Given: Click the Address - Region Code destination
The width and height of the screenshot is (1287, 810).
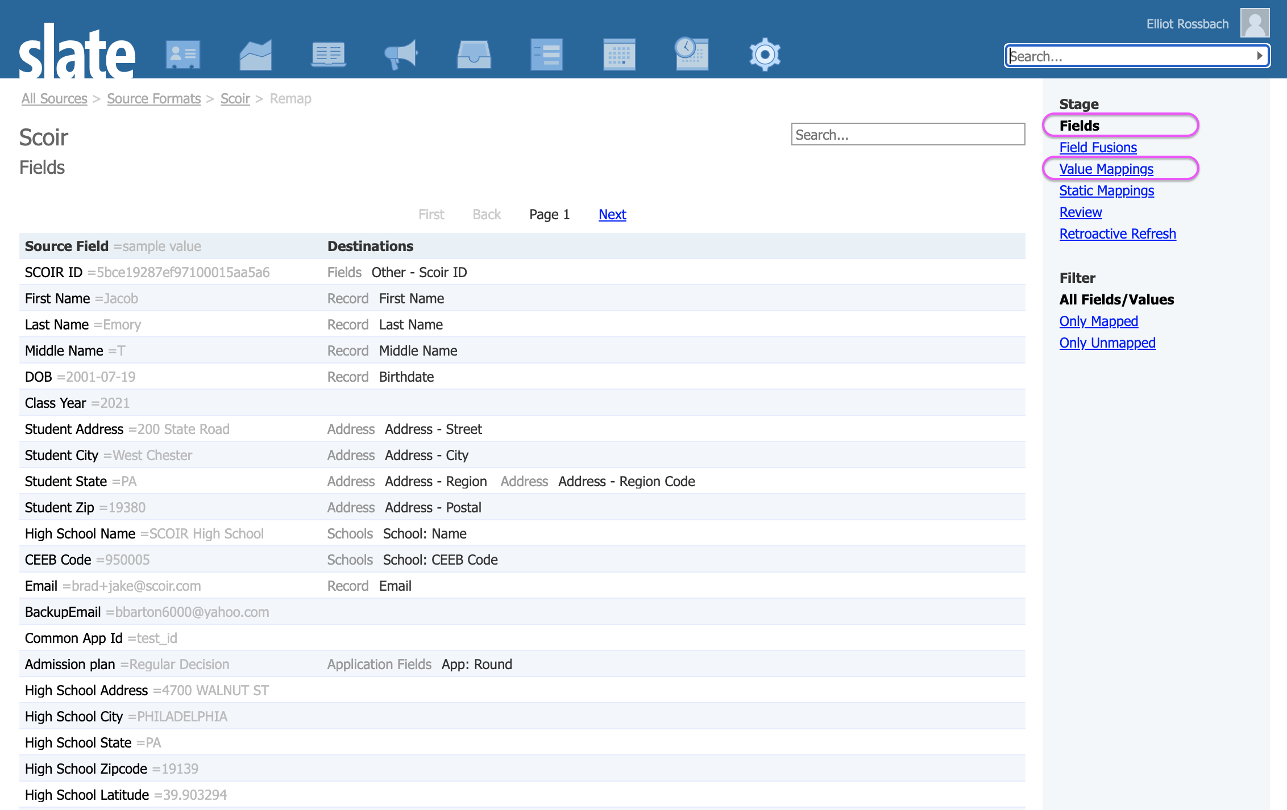Looking at the screenshot, I should point(626,481).
